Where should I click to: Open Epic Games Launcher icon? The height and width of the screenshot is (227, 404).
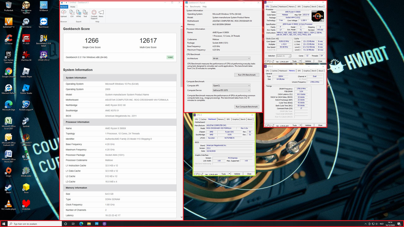tap(9, 57)
